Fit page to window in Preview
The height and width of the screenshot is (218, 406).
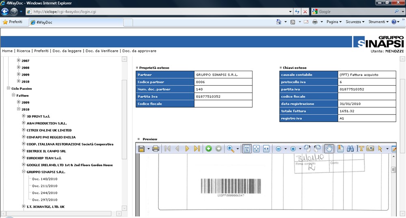[256, 148]
